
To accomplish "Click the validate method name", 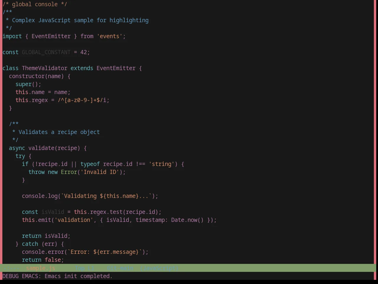I will tap(41, 148).
